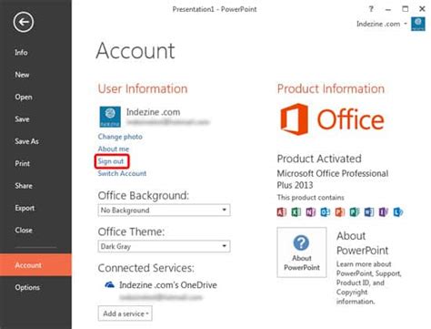Open the Help question mark in title bar

pos(371,9)
